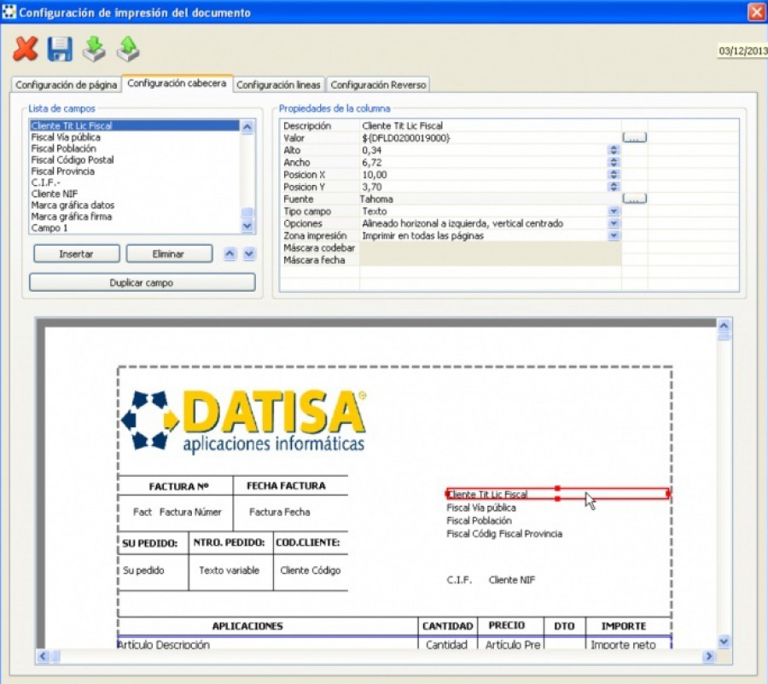Click the Alto spinner control
Screen dimensions: 768x684
click(614, 150)
